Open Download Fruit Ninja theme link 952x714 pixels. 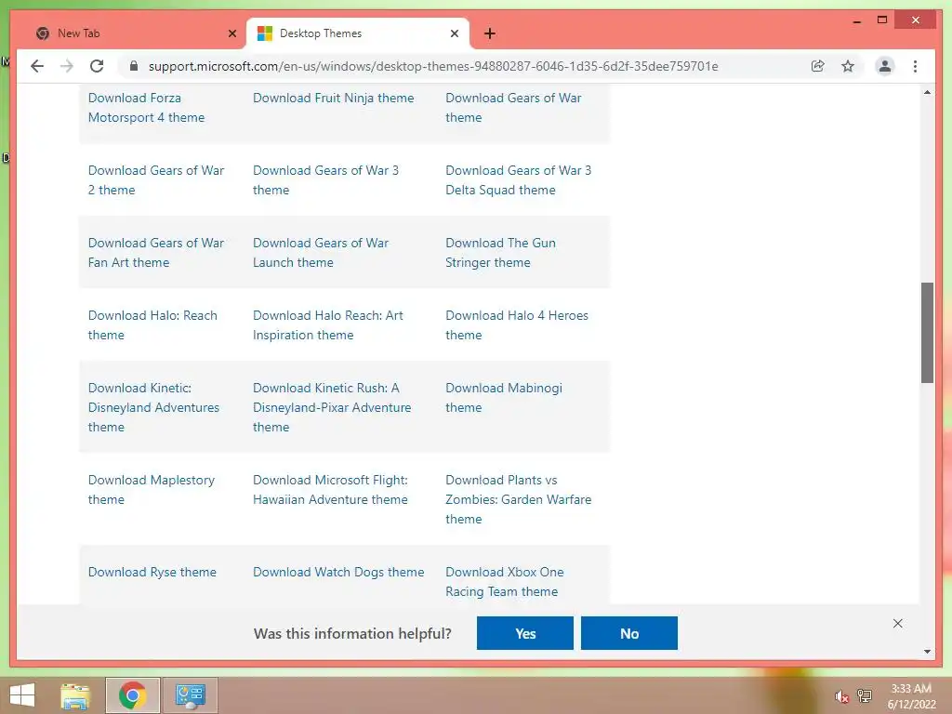coord(334,98)
